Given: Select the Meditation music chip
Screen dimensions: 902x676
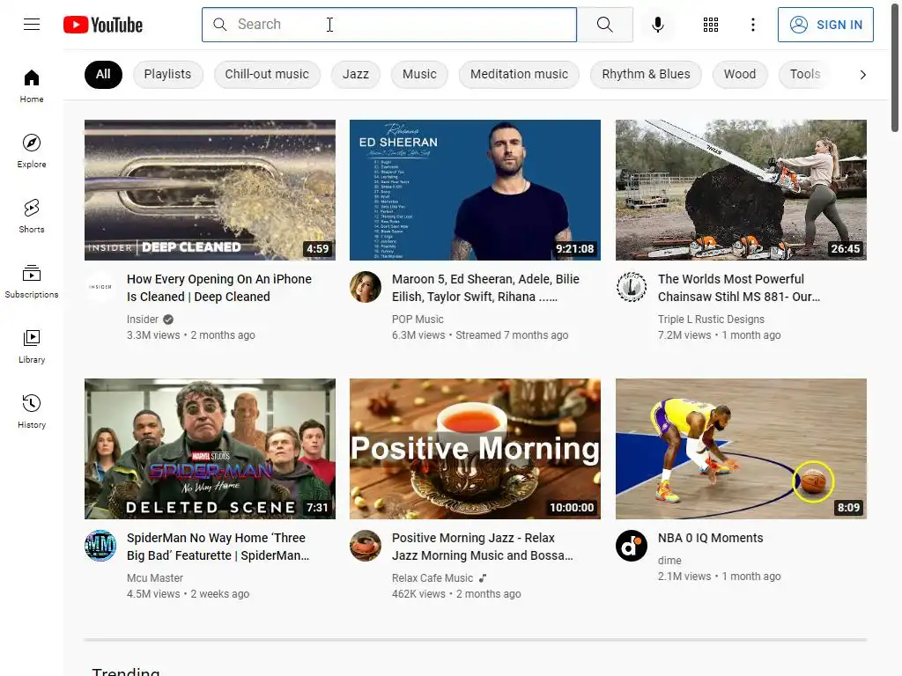Looking at the screenshot, I should click(519, 74).
